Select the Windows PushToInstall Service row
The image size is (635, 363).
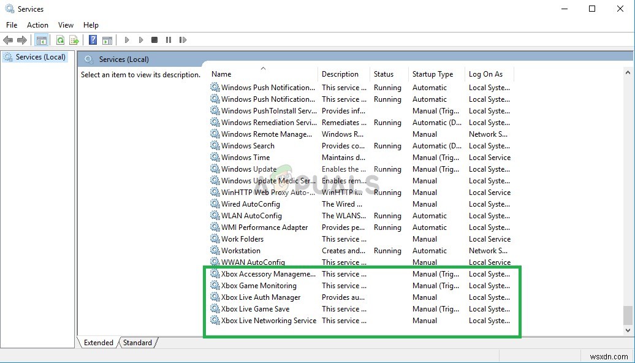[360, 110]
